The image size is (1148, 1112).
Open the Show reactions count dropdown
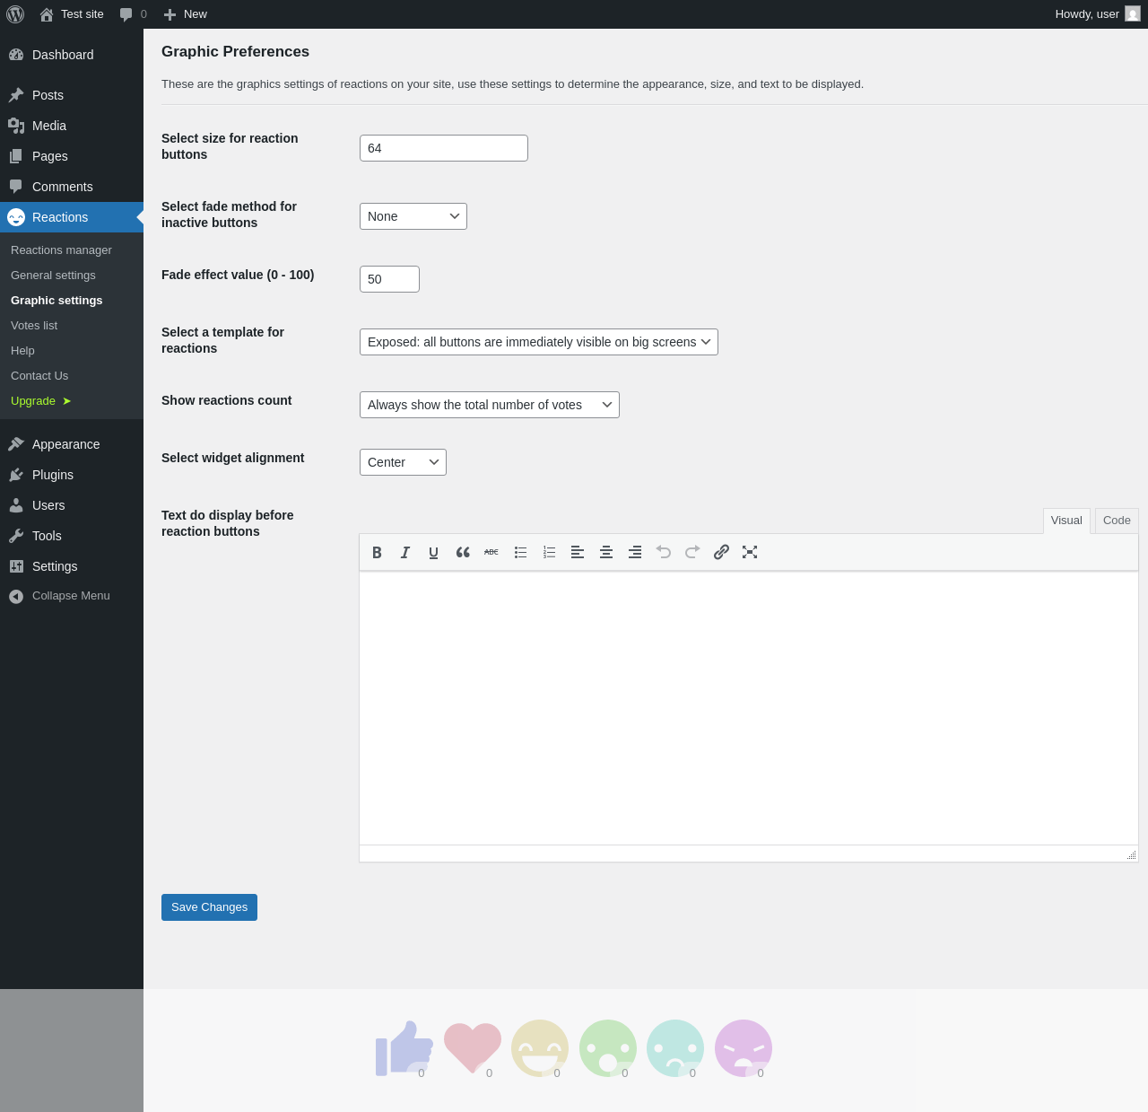tap(490, 405)
